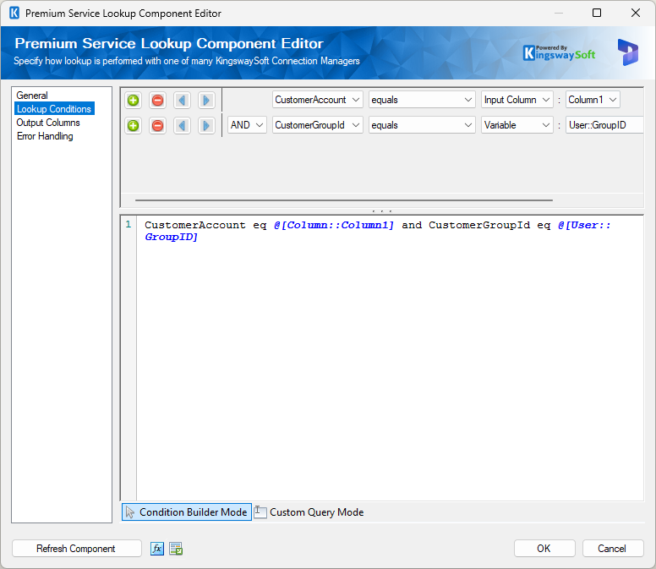Open the expression fx editor icon
Screen dimensions: 656x569
(157, 549)
